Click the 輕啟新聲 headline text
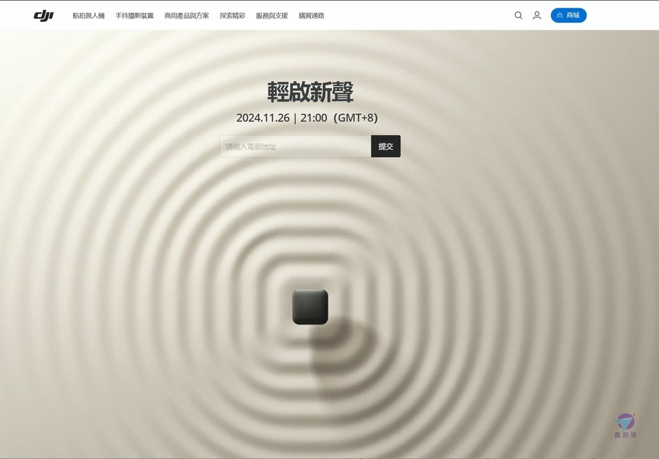The height and width of the screenshot is (459, 659). 310,92
